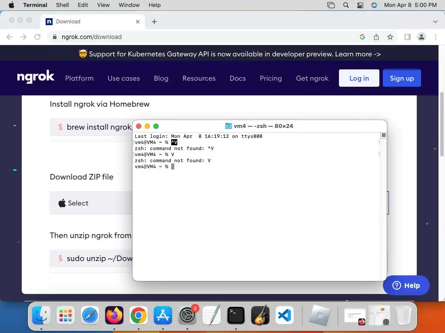The image size is (445, 333).
Task: Open Chrome three-dot menu
Action: point(435,37)
